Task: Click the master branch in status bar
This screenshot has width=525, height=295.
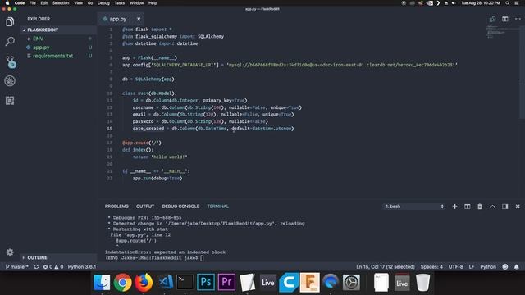Action: pos(17,267)
